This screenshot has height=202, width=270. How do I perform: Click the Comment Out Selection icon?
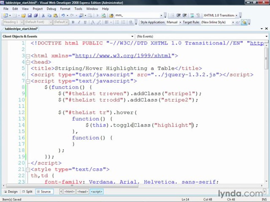click(192, 15)
